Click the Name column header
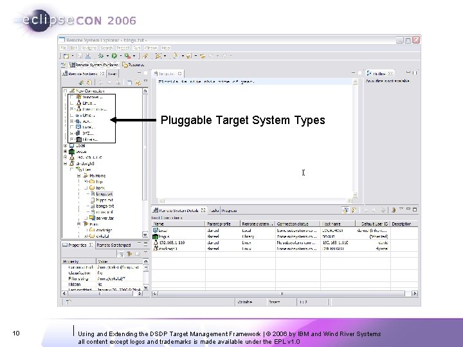Screen dimensions: 463x347 (178, 224)
